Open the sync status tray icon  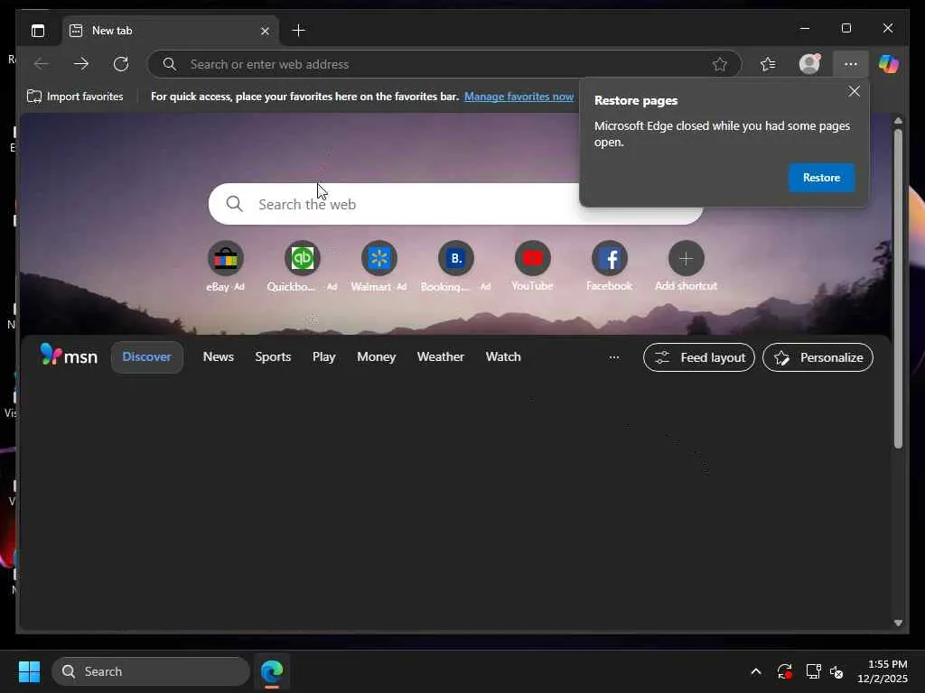pyautogui.click(x=785, y=671)
